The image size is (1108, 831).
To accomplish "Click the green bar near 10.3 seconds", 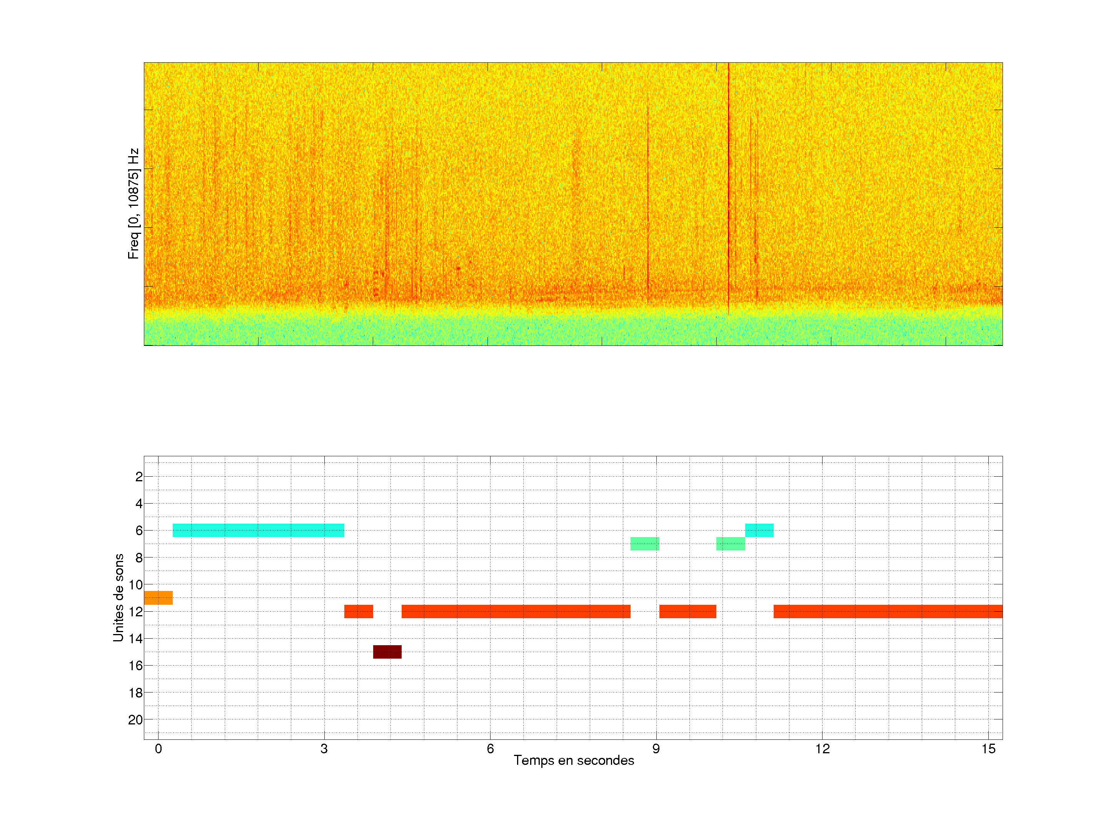I will pyautogui.click(x=730, y=544).
